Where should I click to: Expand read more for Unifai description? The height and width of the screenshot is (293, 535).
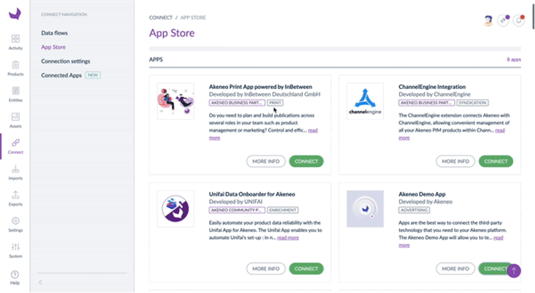pyautogui.click(x=288, y=238)
